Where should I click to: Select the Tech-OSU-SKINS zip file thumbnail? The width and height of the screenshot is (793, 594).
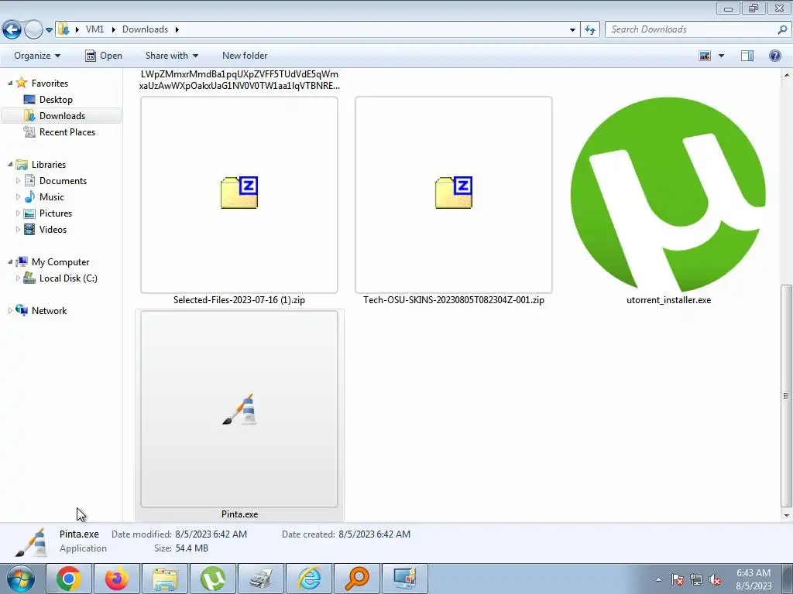pyautogui.click(x=454, y=194)
